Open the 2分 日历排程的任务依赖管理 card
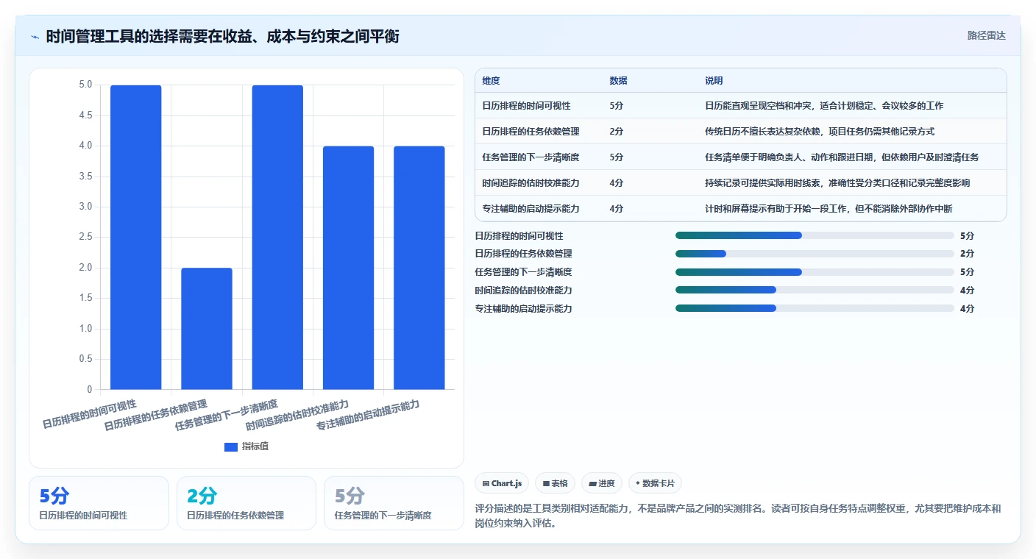Image resolution: width=1036 pixels, height=559 pixels. pos(246,503)
